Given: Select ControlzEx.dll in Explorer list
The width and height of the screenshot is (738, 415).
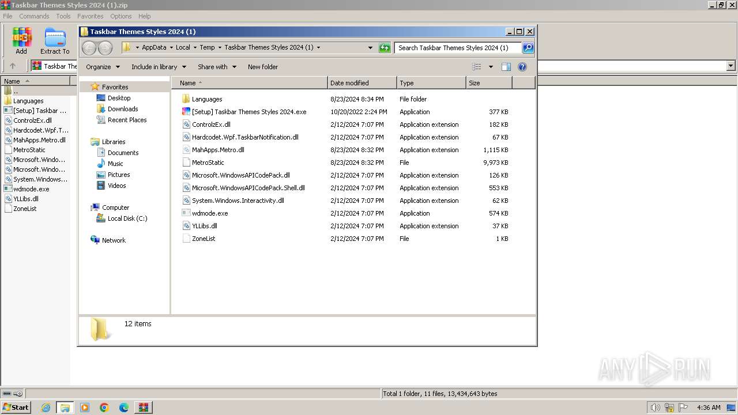Looking at the screenshot, I should tap(211, 124).
